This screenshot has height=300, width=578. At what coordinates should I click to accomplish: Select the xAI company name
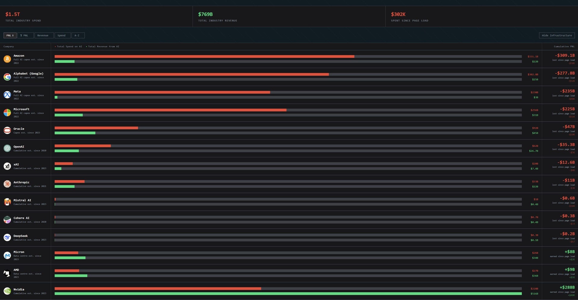[x=16, y=165]
